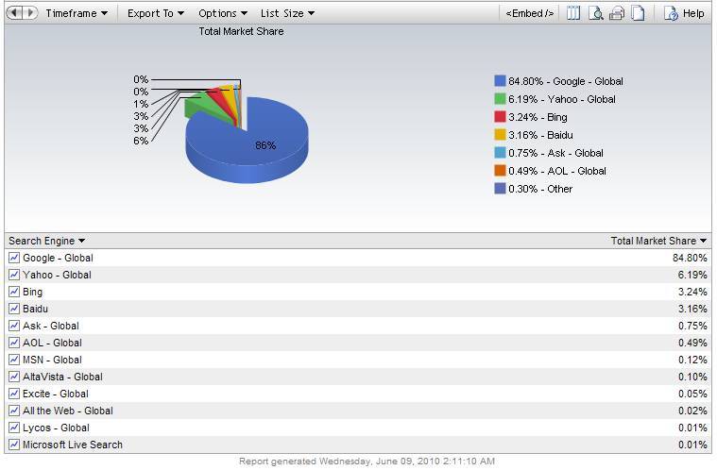The image size is (717, 470).
Task: Click '3.24% - Bing' legend text
Action: coord(538,117)
